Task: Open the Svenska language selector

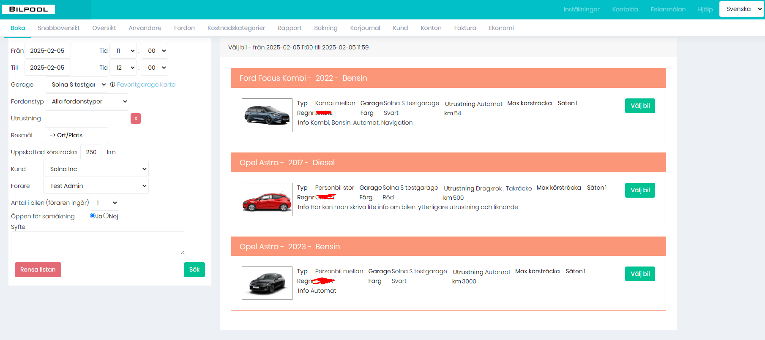Action: [741, 9]
